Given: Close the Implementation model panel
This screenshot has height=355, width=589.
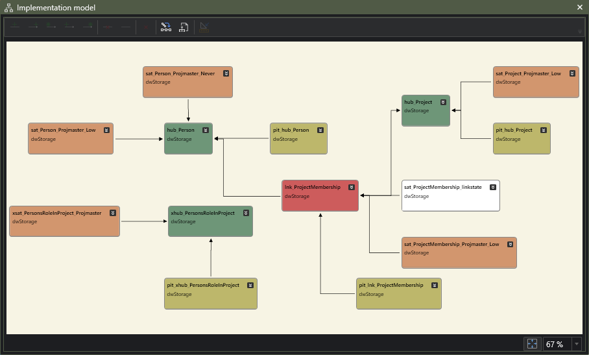Looking at the screenshot, I should (x=580, y=7).
